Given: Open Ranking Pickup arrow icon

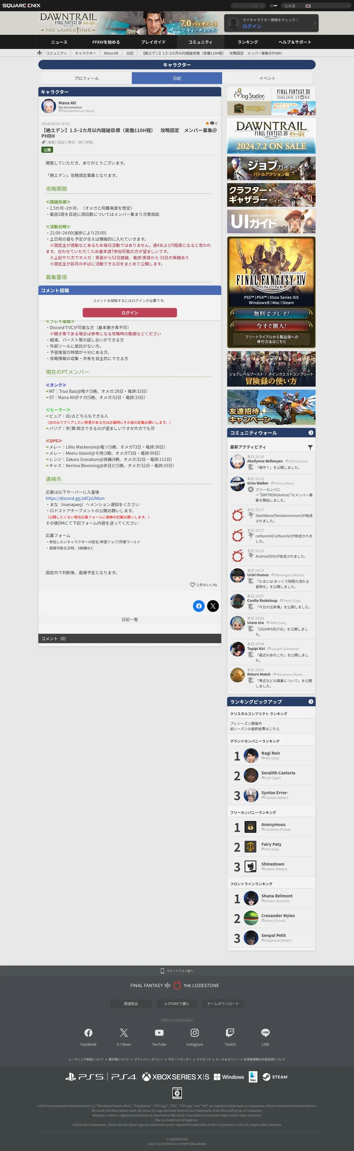Looking at the screenshot, I should pos(311,702).
